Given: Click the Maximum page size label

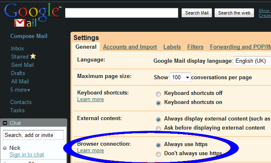Looking at the screenshot, I should [104, 76].
